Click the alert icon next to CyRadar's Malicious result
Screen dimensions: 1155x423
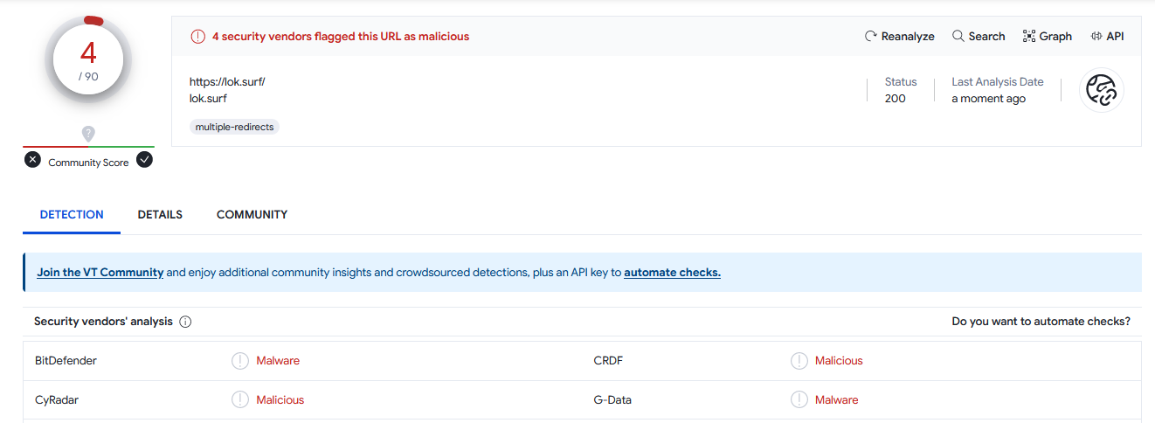[x=240, y=400]
